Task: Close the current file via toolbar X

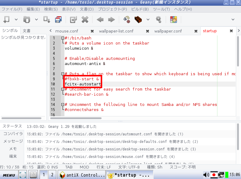Action: (85, 20)
